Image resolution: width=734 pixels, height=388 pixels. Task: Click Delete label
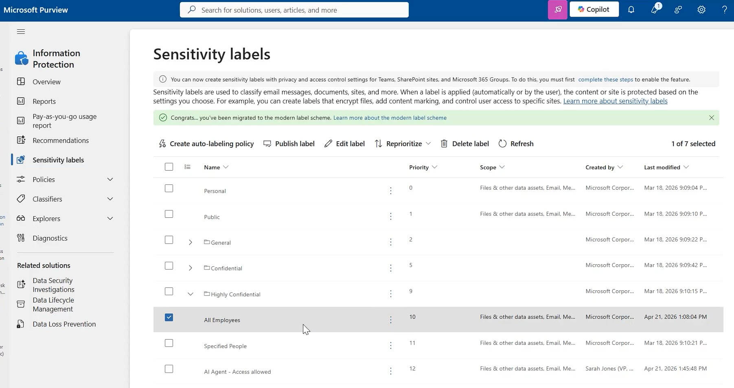tap(465, 144)
